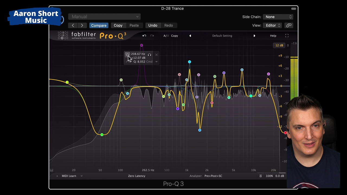Show the piano keyboard display icon

(52, 170)
